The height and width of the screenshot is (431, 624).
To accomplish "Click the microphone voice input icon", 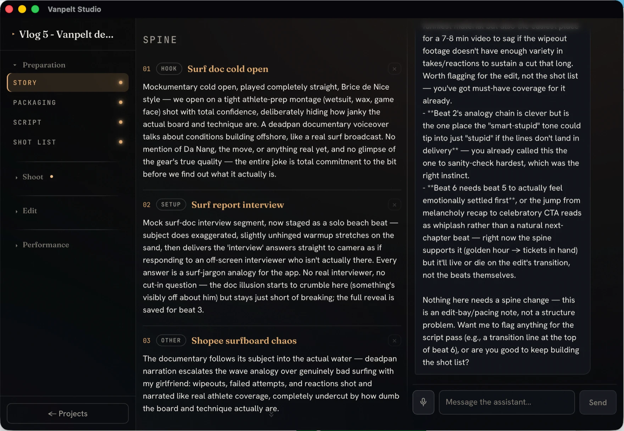I will (x=423, y=402).
